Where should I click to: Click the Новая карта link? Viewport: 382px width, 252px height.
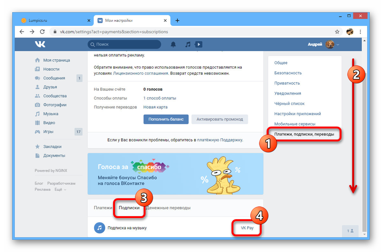pyautogui.click(x=155, y=107)
